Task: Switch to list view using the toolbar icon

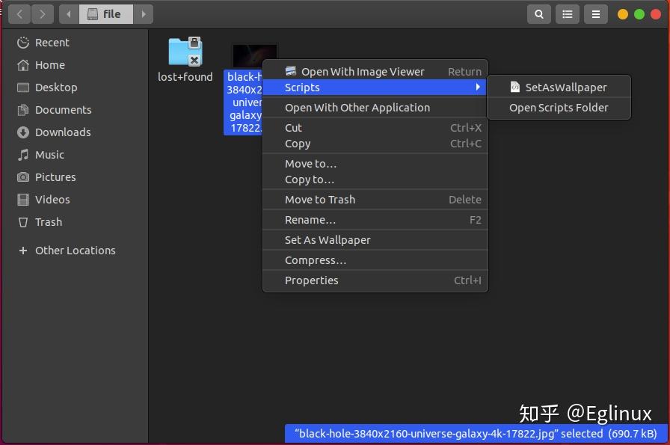Action: 567,13
